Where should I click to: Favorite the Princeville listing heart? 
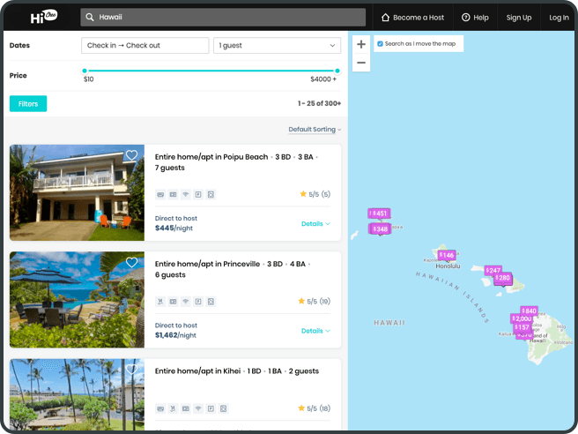(131, 262)
